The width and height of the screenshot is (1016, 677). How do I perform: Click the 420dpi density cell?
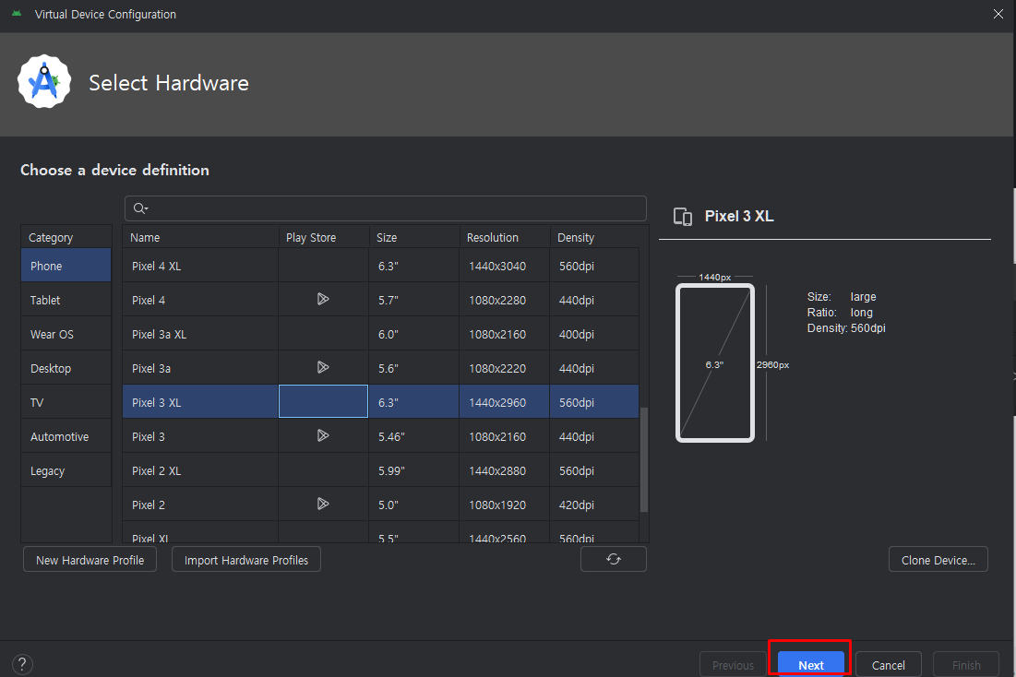point(594,505)
